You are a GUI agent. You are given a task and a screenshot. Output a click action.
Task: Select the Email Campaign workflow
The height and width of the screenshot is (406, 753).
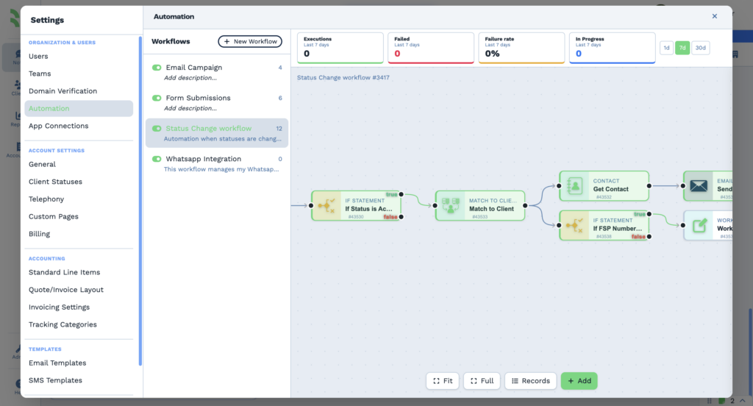(x=217, y=72)
